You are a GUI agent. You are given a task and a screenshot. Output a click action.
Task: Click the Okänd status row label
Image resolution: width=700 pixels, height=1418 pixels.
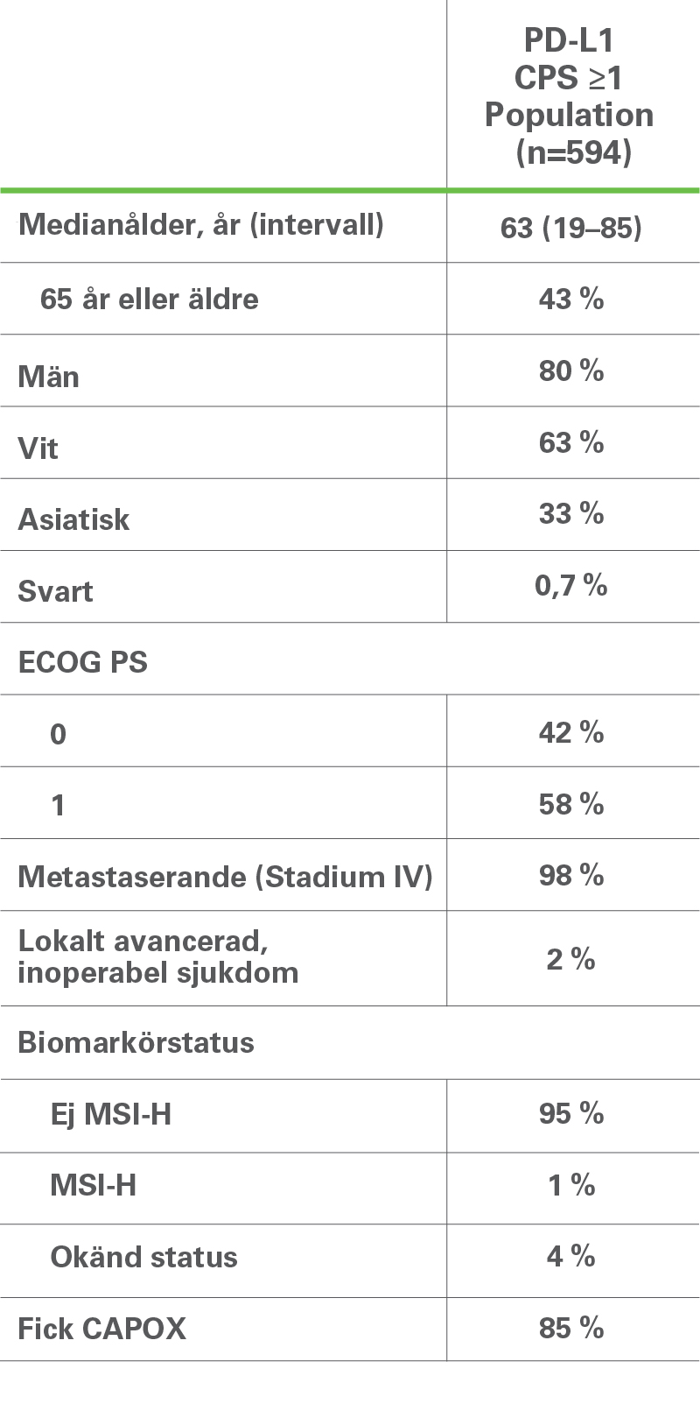[144, 1257]
